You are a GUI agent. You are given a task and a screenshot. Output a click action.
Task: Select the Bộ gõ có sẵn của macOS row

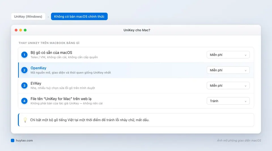tap(136, 55)
